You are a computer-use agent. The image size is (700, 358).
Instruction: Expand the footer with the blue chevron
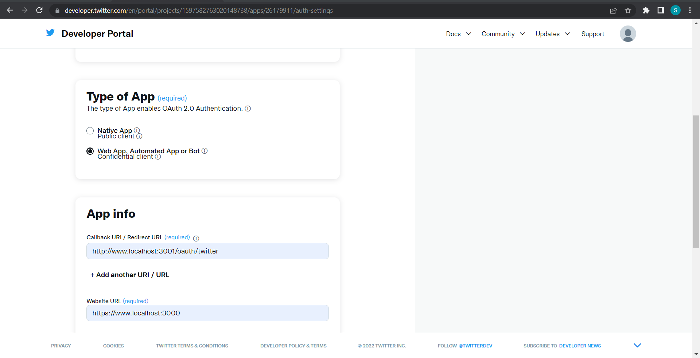637,345
